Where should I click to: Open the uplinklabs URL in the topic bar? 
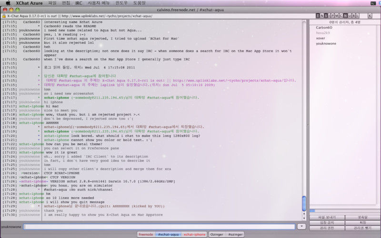click(x=107, y=16)
